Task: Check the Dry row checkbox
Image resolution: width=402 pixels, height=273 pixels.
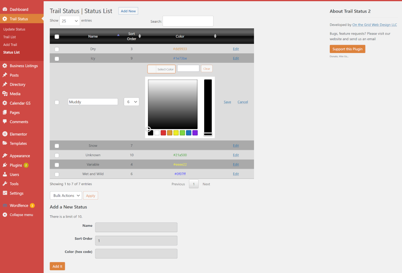Action: pyautogui.click(x=57, y=49)
